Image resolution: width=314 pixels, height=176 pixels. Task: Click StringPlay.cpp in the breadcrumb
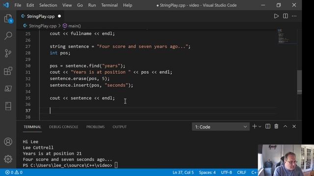coord(43,26)
